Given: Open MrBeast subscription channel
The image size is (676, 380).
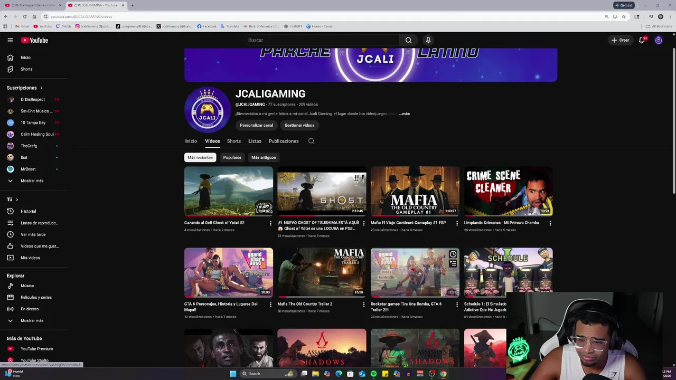Looking at the screenshot, I should coord(28,169).
